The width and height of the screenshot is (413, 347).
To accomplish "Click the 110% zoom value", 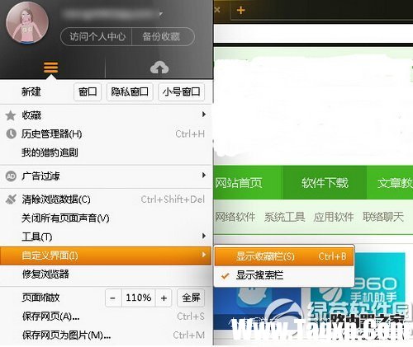I will [139, 298].
